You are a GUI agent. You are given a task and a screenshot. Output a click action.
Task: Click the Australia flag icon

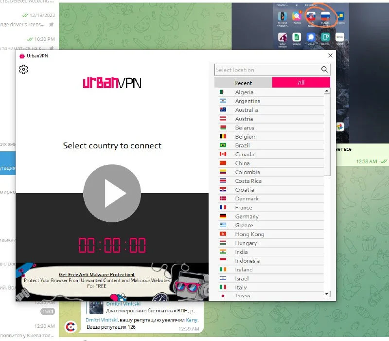click(223, 110)
